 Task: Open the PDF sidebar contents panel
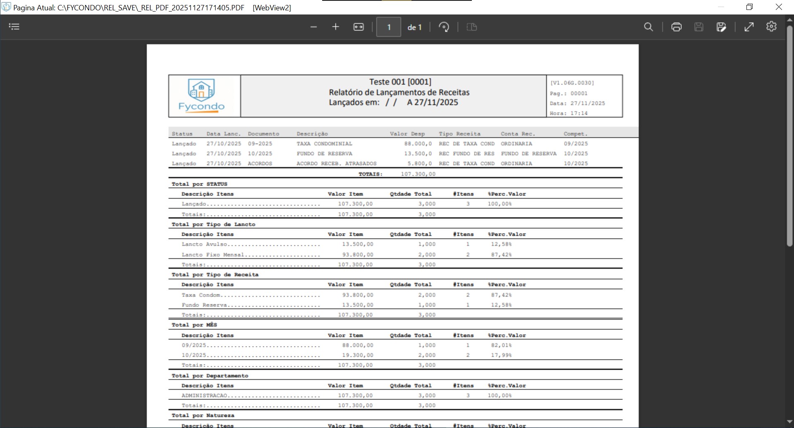[14, 27]
